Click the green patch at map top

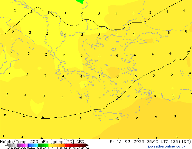coord(80,2)
